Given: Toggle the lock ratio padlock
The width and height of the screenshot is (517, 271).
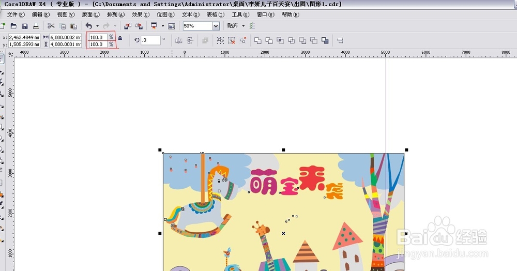Looking at the screenshot, I should pos(120,38).
